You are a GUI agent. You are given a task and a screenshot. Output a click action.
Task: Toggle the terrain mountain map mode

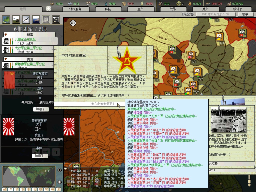(x=4, y=189)
